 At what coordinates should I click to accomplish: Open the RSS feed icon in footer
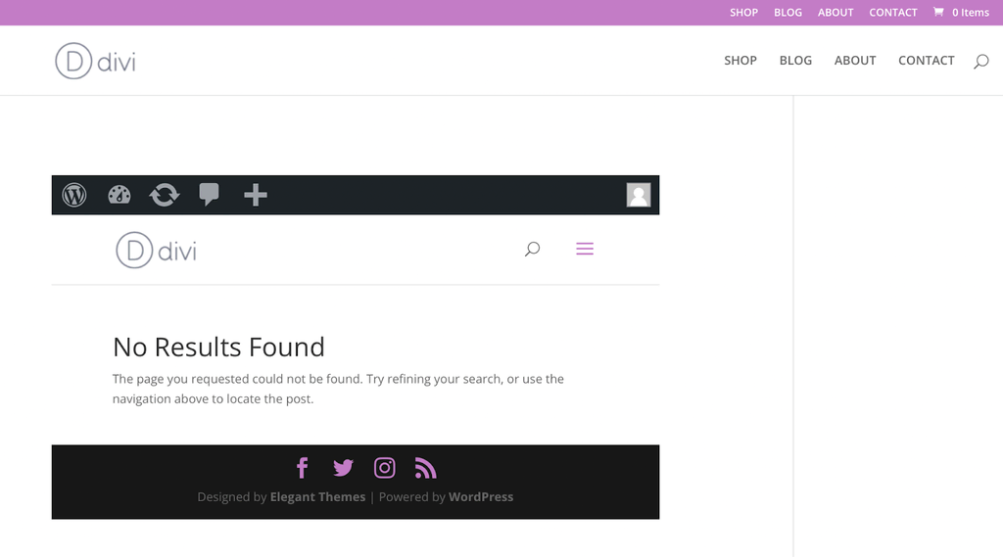coord(425,468)
